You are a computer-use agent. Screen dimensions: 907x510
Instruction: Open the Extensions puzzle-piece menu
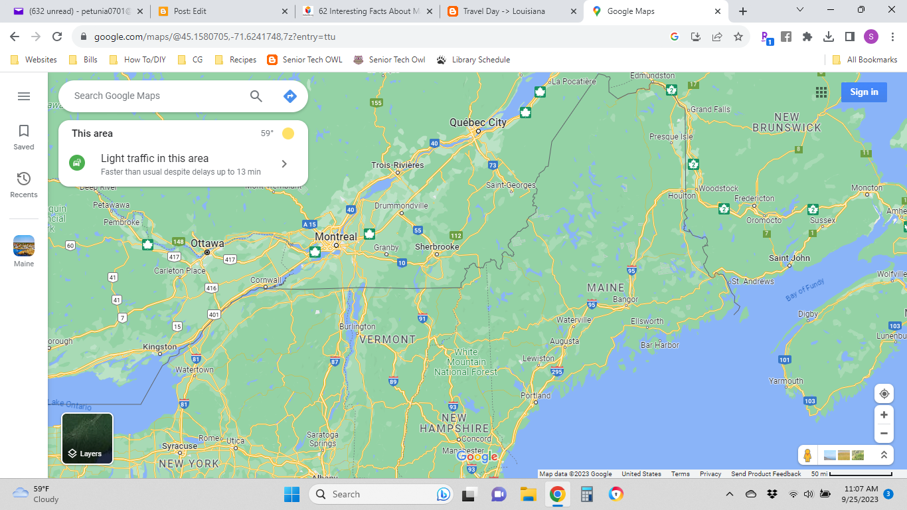pos(807,37)
